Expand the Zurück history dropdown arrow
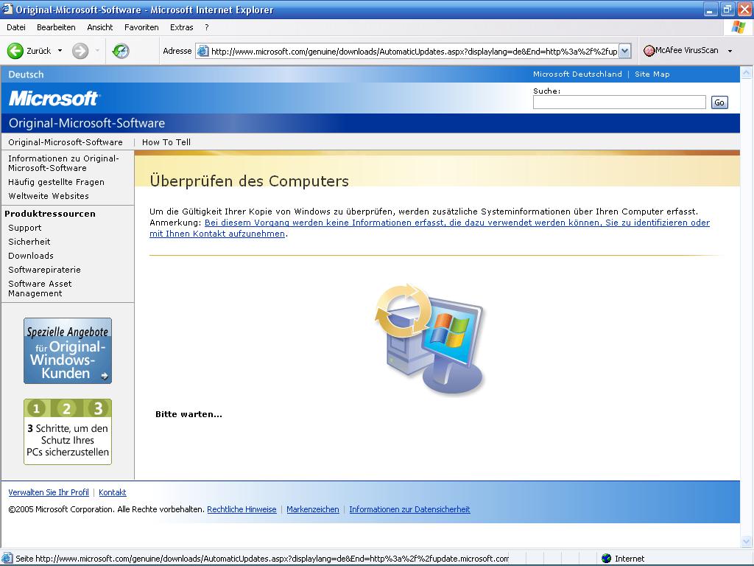Screen dimensions: 754x566 point(60,51)
